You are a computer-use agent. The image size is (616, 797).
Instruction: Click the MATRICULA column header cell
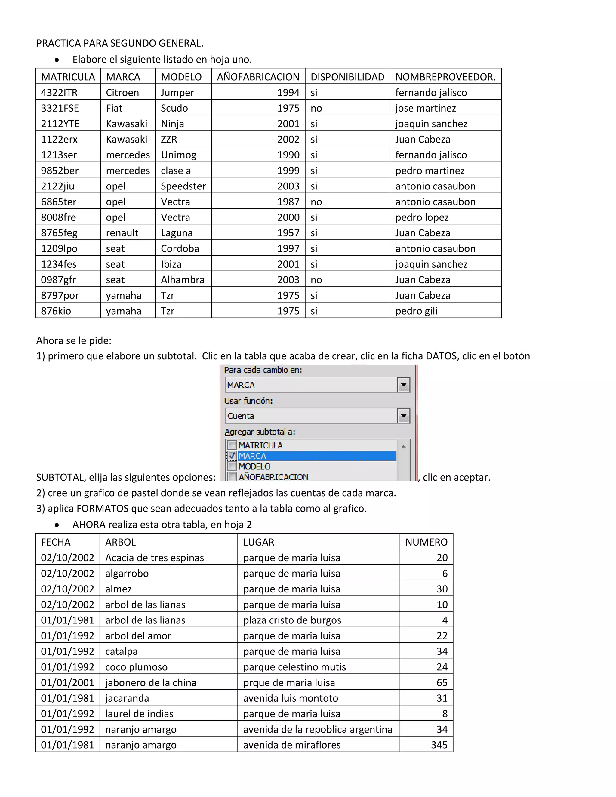coord(68,77)
